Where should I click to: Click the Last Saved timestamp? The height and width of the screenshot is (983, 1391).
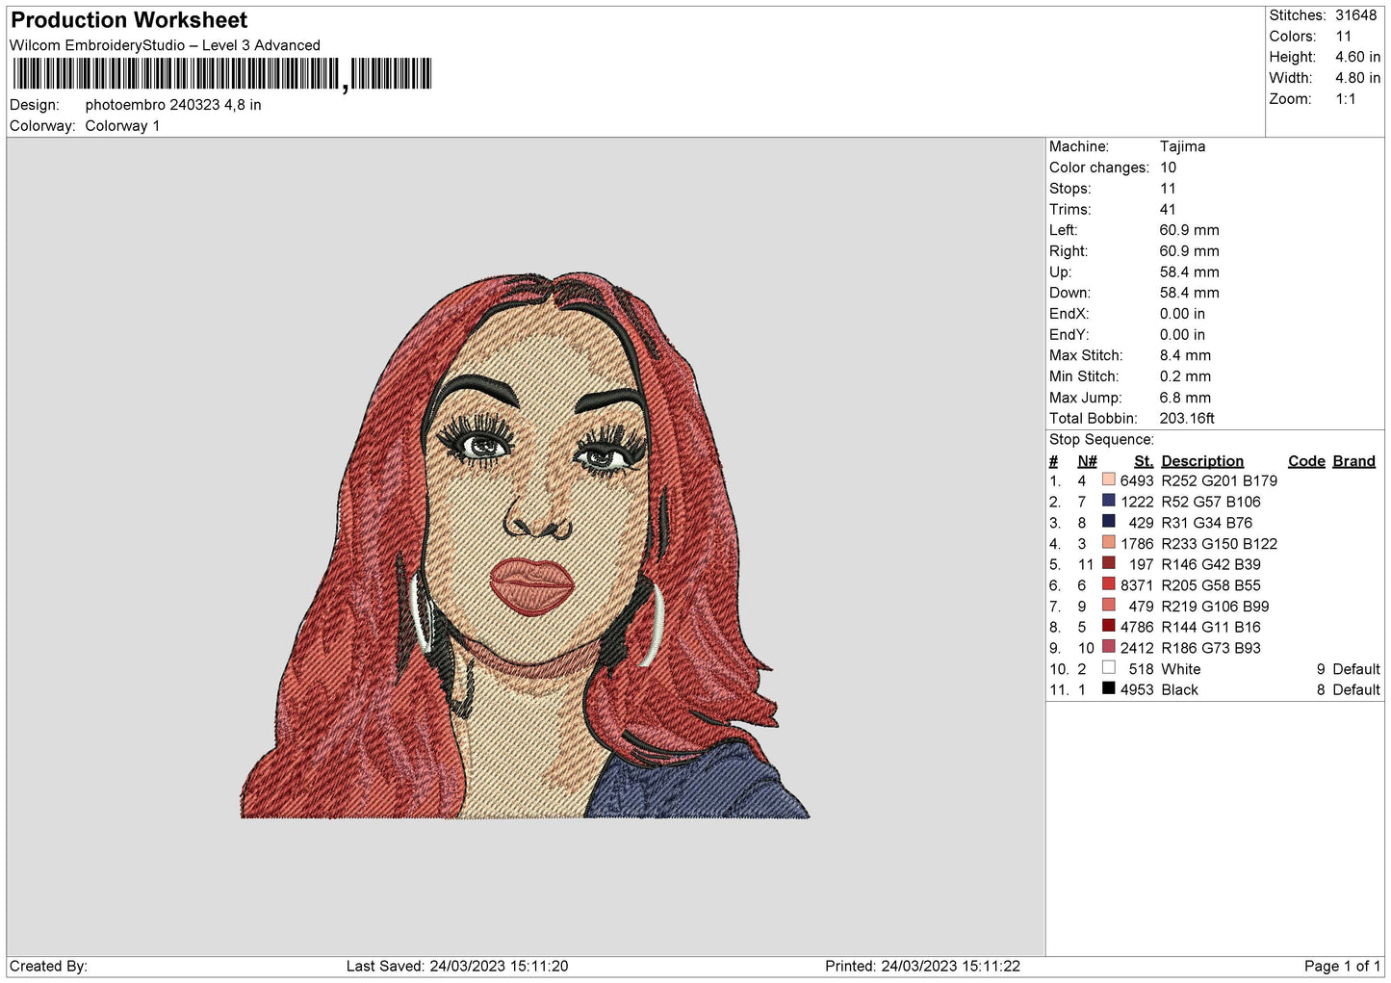[457, 967]
